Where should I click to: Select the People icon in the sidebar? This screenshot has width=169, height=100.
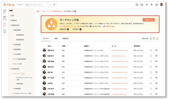5,25
